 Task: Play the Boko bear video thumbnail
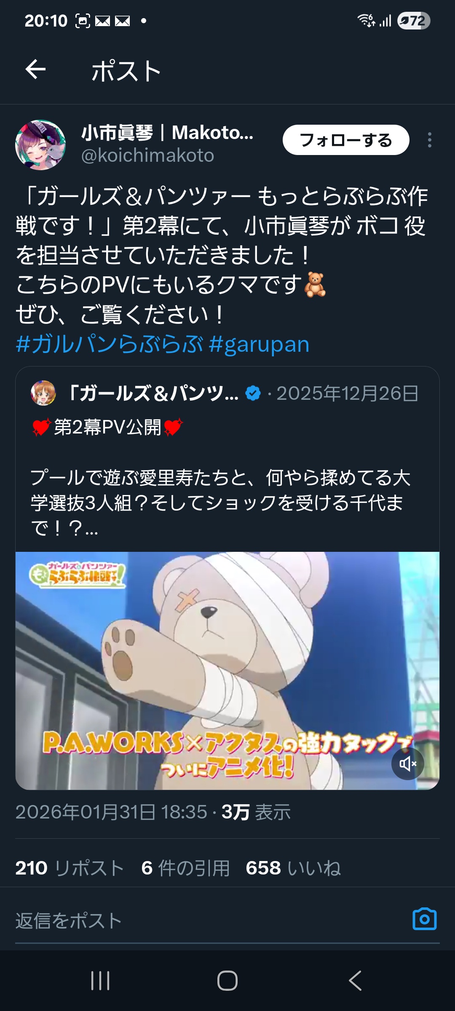click(x=227, y=671)
